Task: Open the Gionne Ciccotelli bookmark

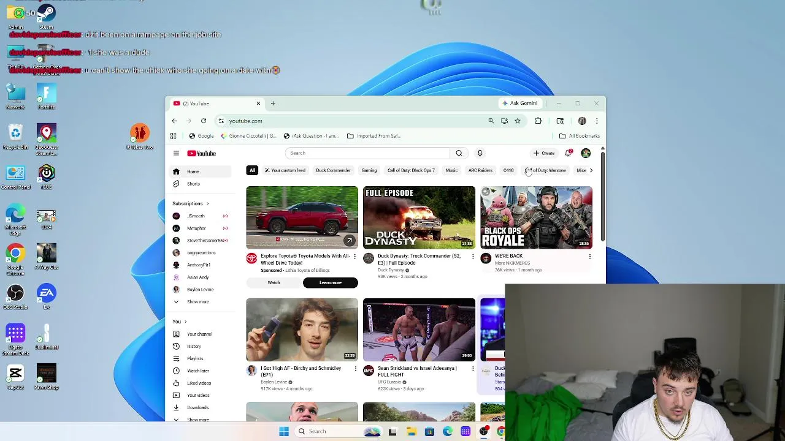Action: [250, 136]
